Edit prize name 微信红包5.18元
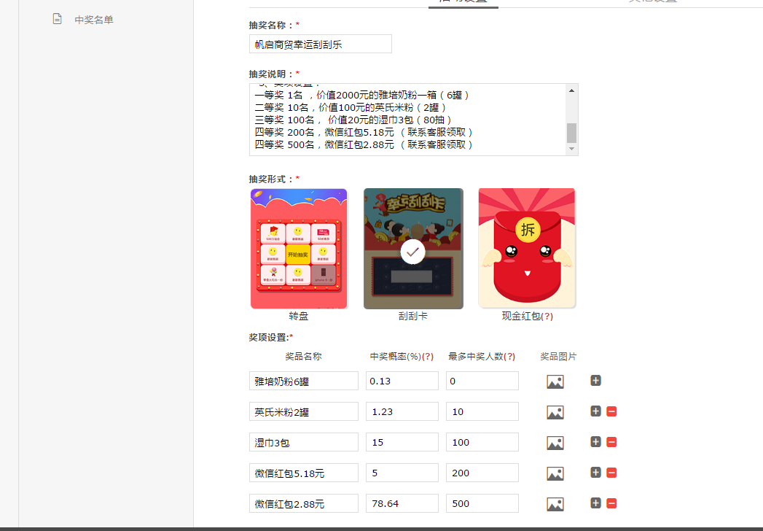Image resolution: width=763 pixels, height=531 pixels. click(304, 473)
